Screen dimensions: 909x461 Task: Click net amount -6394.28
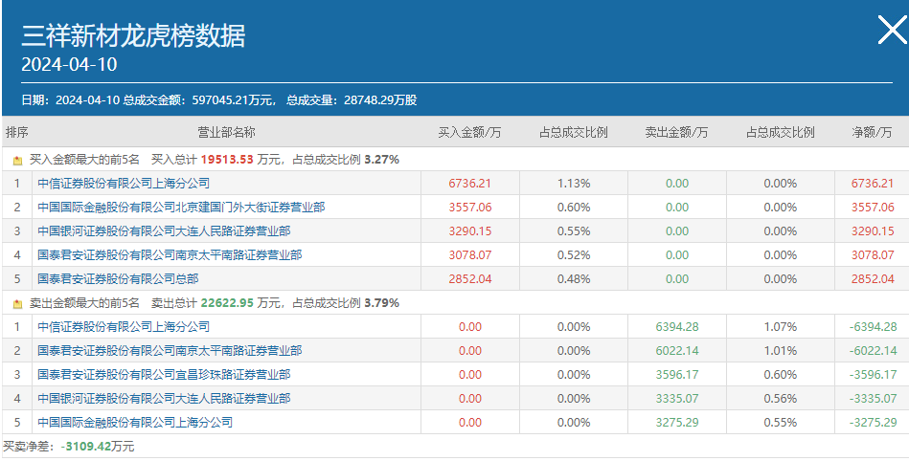[873, 327]
